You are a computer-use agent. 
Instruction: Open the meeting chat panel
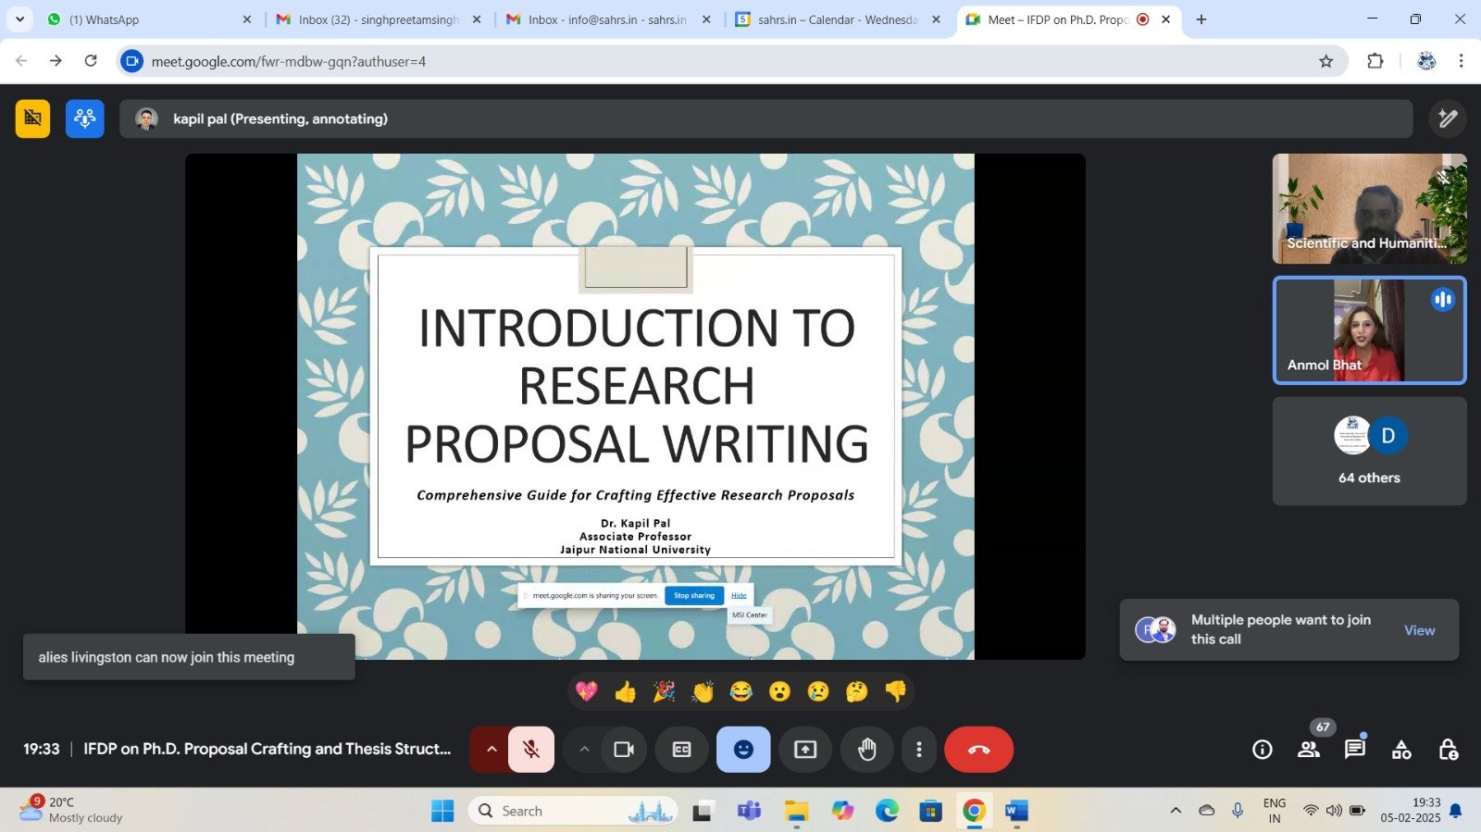click(1354, 750)
